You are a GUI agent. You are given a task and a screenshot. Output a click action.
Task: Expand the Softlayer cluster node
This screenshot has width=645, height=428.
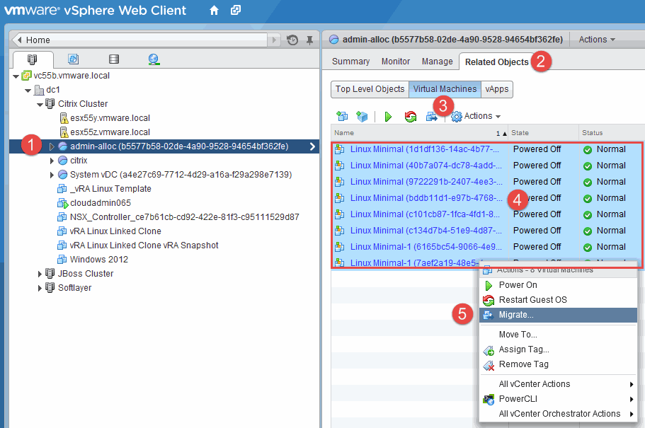pos(40,288)
